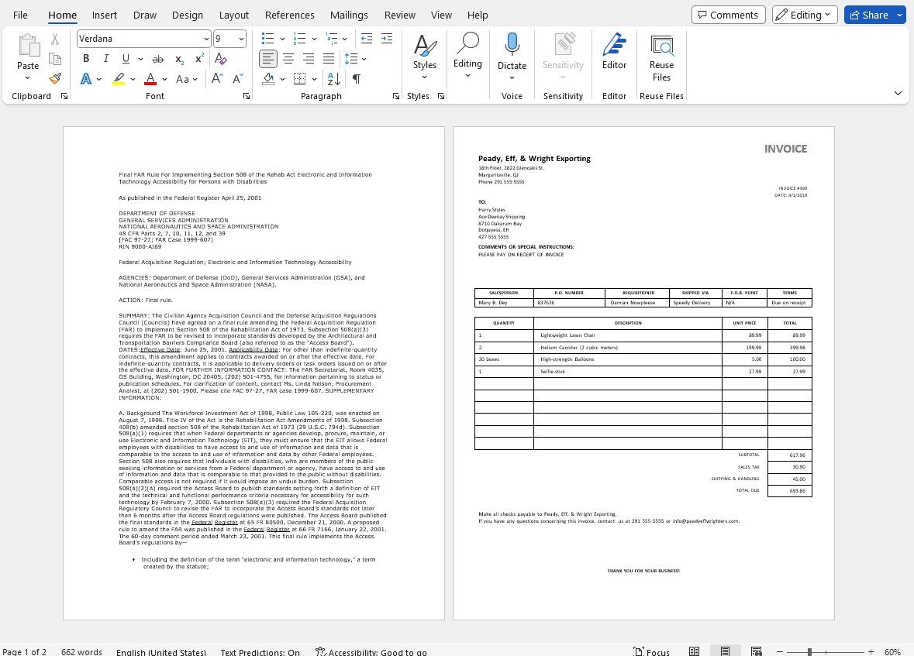Open the File menu
The width and height of the screenshot is (914, 656).
point(20,15)
